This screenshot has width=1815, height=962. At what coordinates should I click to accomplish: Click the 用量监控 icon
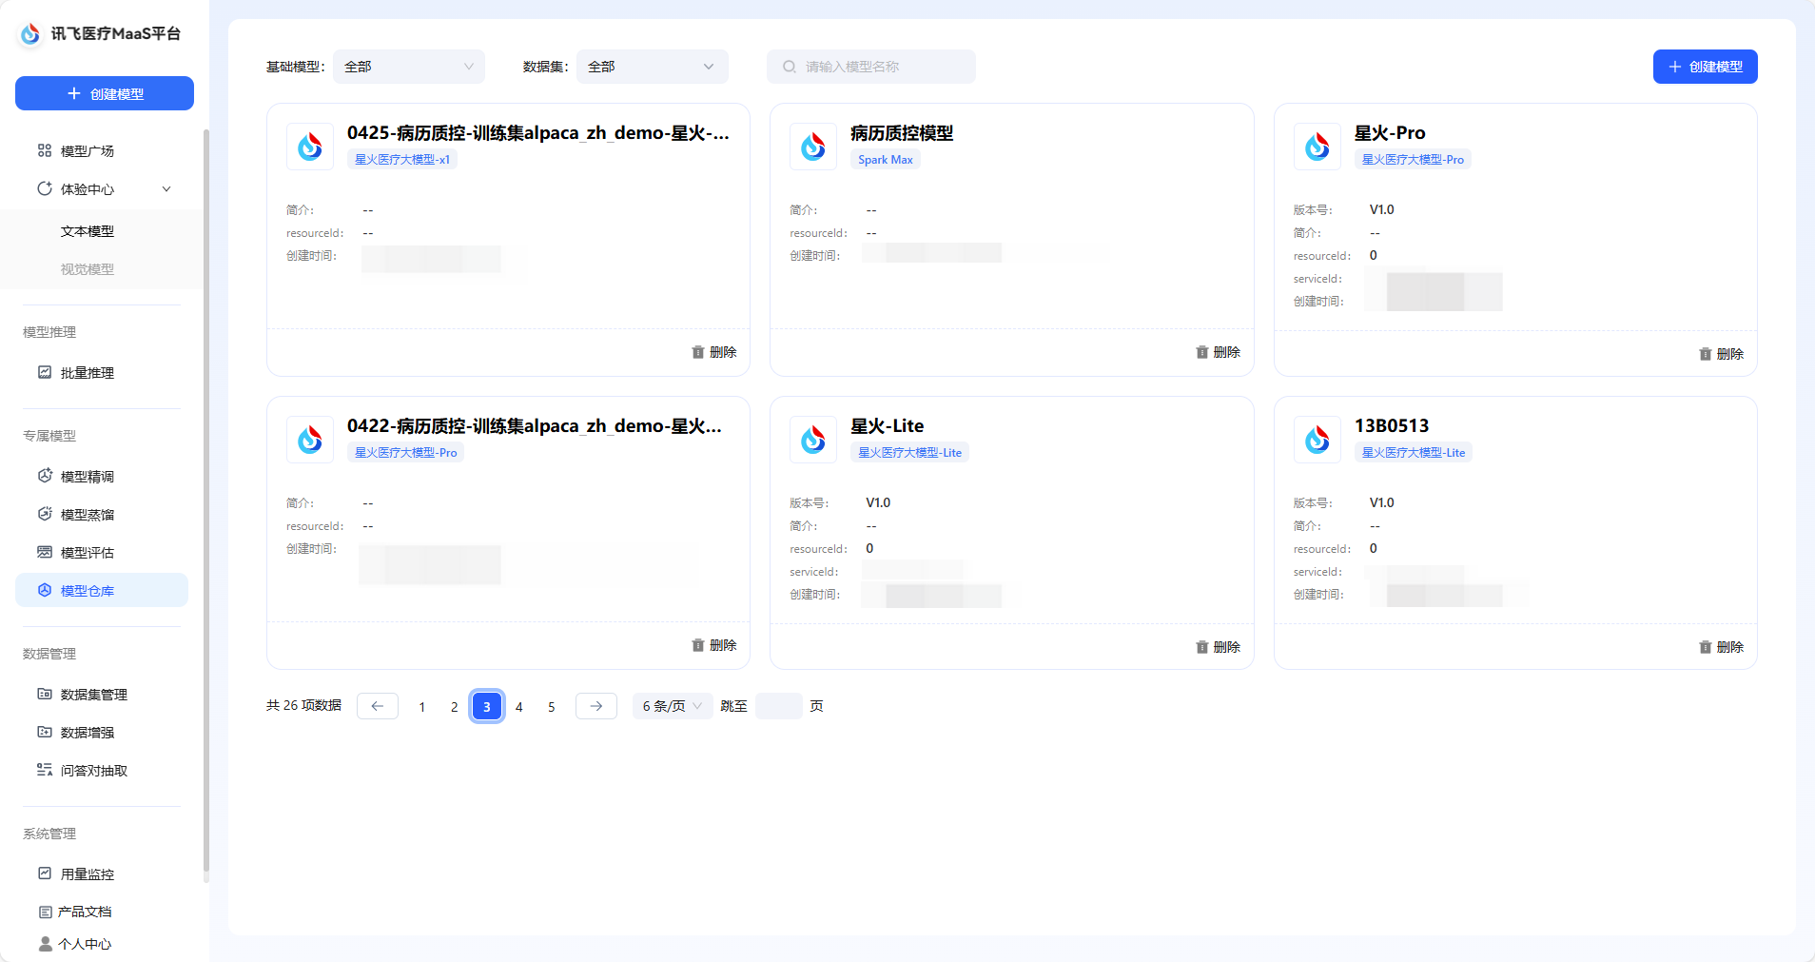(x=45, y=874)
